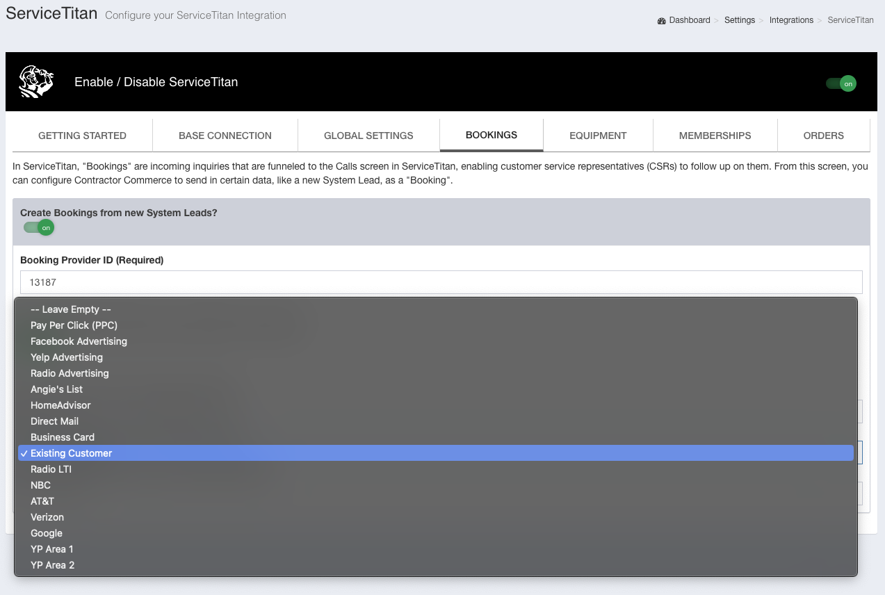Viewport: 885px width, 595px height.
Task: Click the 'Enable / Disable ServiceTitan' heading text
Action: 156,82
